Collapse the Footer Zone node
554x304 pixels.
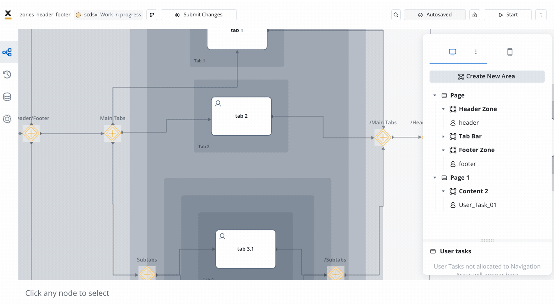tap(443, 150)
